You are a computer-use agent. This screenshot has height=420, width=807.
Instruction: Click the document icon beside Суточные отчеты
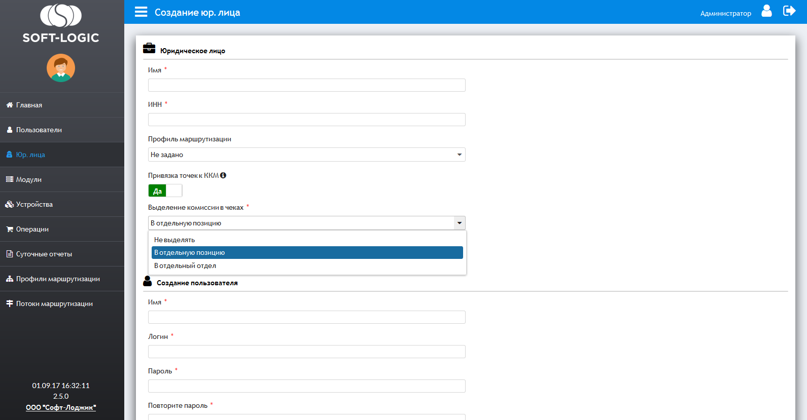point(10,254)
